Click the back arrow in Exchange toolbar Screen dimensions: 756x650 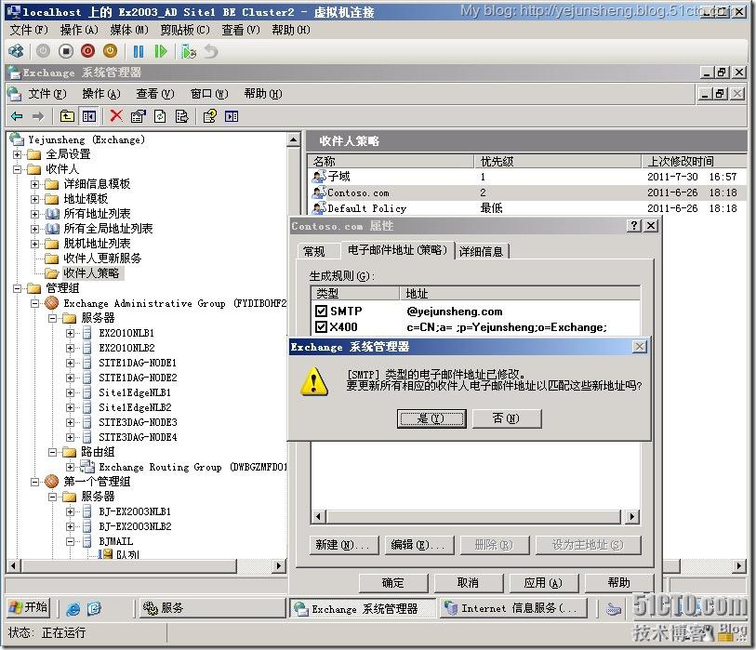[x=17, y=116]
